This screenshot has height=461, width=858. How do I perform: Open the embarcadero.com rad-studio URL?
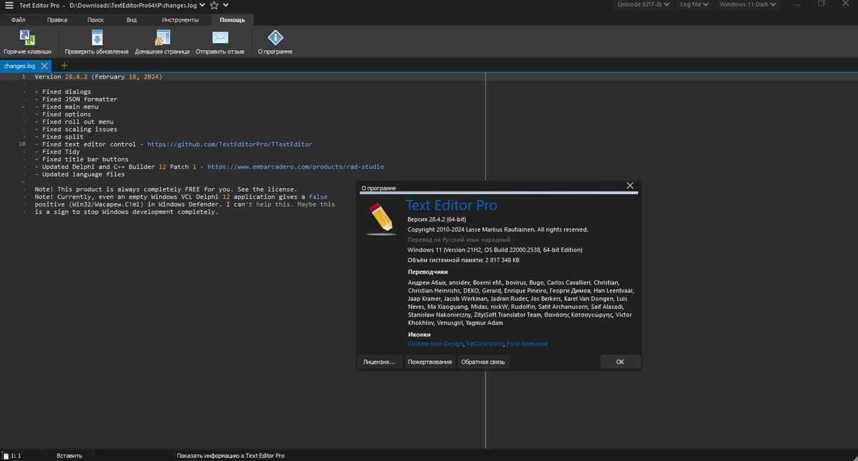(x=295, y=167)
